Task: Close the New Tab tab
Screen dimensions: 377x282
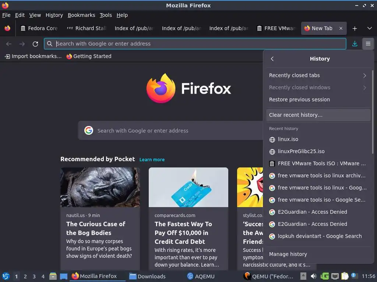Action: coord(341,28)
